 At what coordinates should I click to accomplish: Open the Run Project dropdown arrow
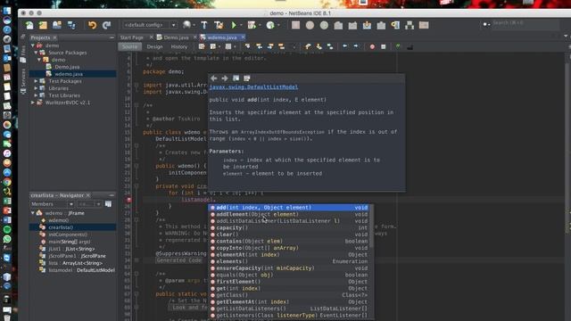pyautogui.click(x=241, y=25)
